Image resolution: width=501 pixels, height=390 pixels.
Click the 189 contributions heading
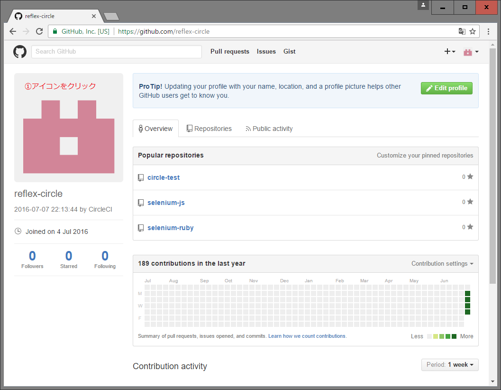pyautogui.click(x=191, y=263)
